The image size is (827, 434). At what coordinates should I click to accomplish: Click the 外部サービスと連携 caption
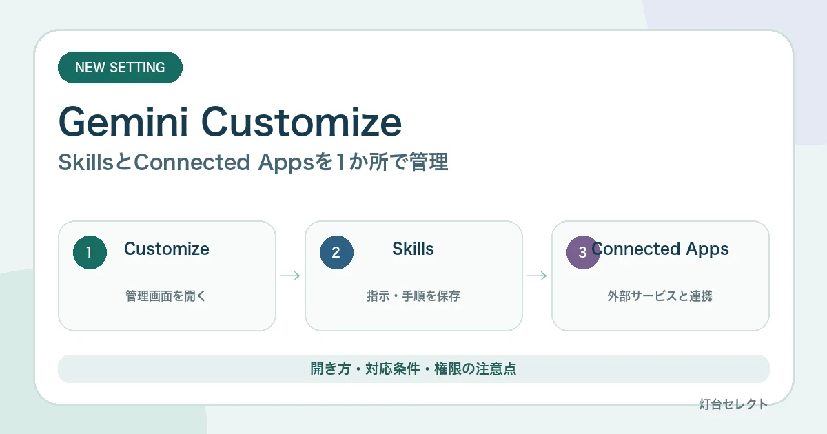(660, 296)
